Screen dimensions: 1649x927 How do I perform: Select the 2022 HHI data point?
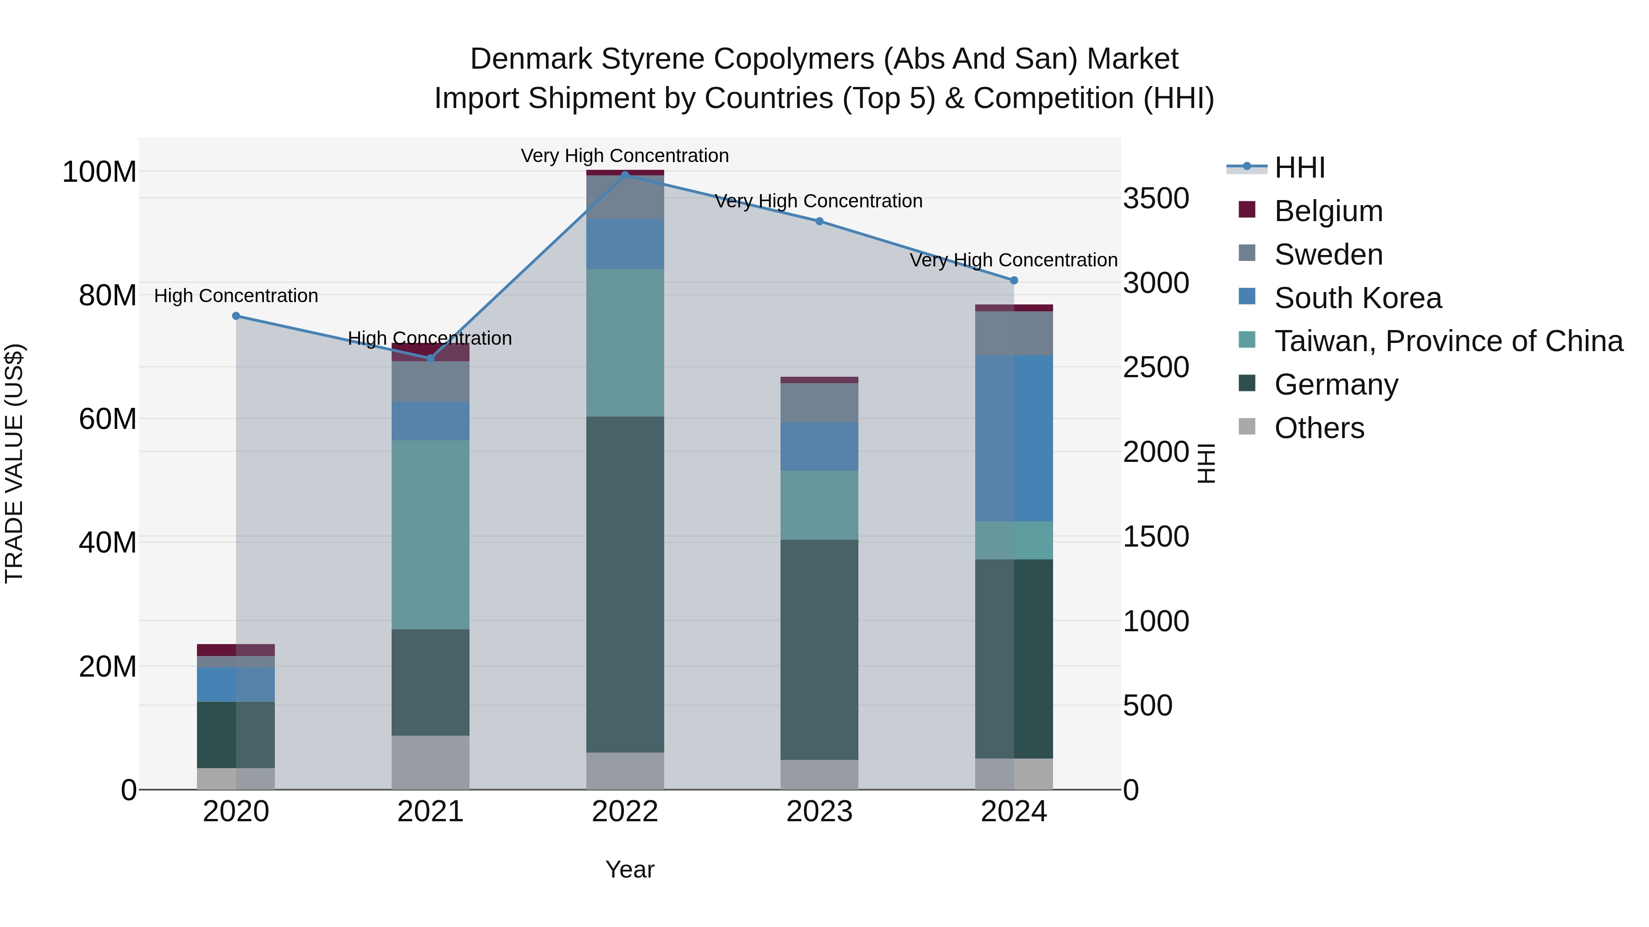click(x=625, y=175)
